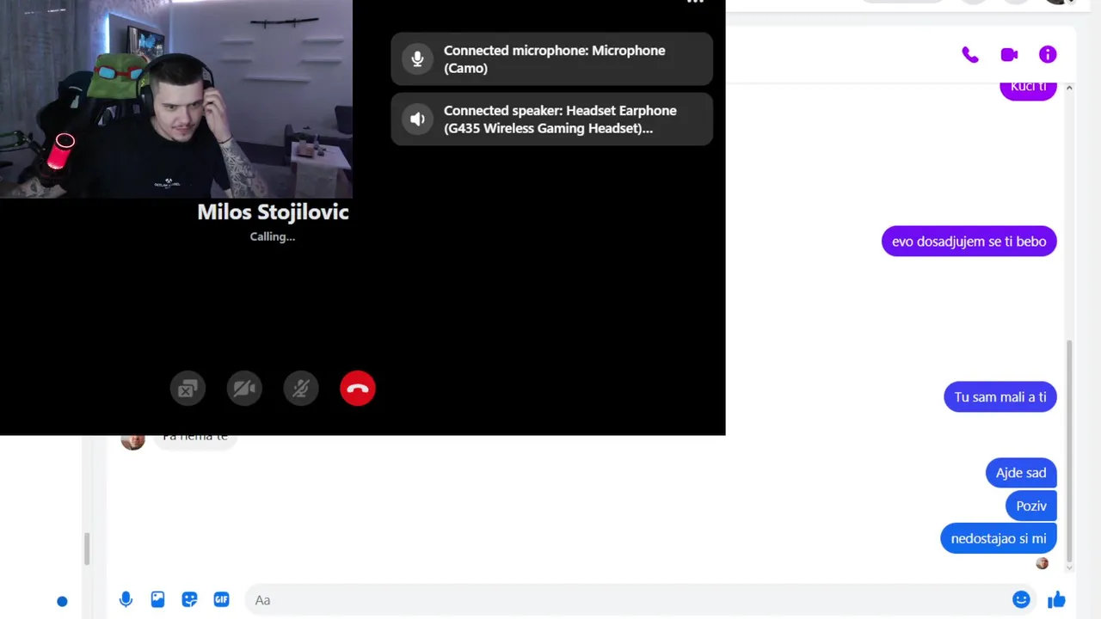Image resolution: width=1101 pixels, height=619 pixels.
Task: Click the seen-by avatar under last message
Action: tap(1043, 564)
